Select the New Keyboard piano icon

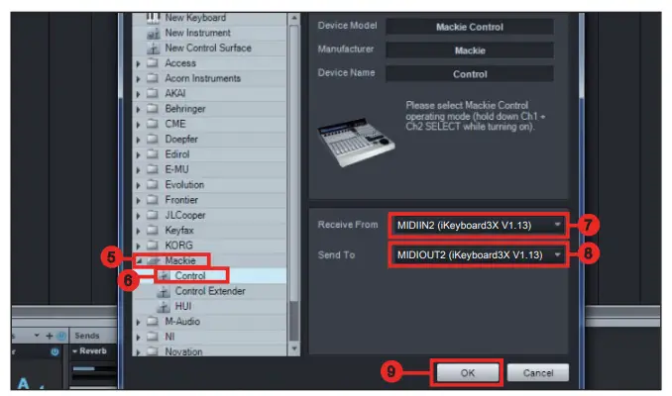[x=153, y=18]
